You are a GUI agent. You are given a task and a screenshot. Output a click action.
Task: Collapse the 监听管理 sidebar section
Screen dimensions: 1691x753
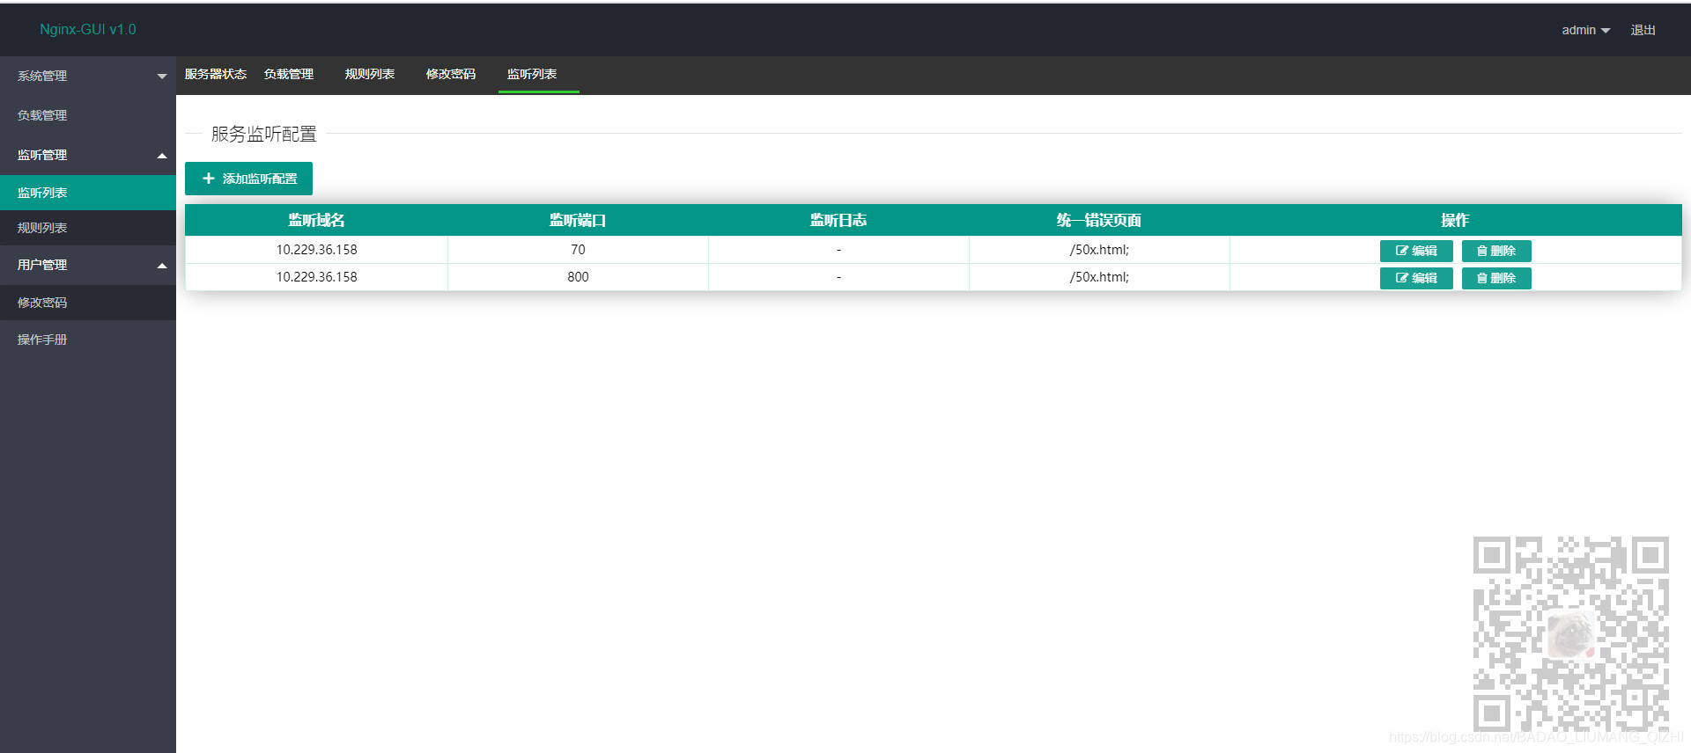click(88, 155)
